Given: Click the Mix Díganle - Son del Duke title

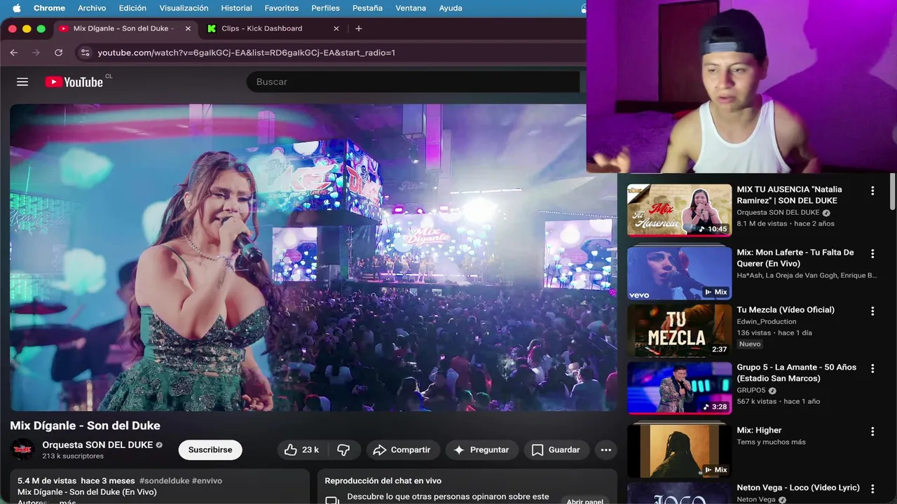Looking at the screenshot, I should pos(85,426).
